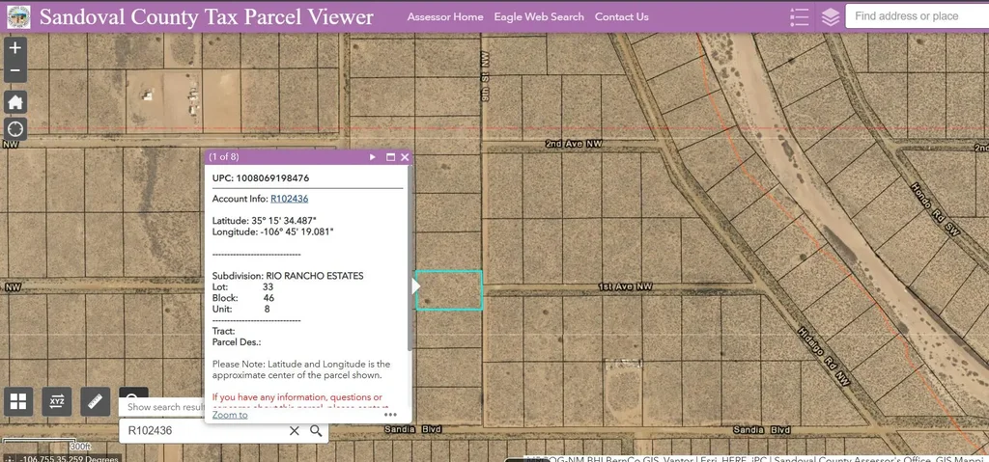Find my location on the map
The width and height of the screenshot is (989, 462).
(15, 129)
